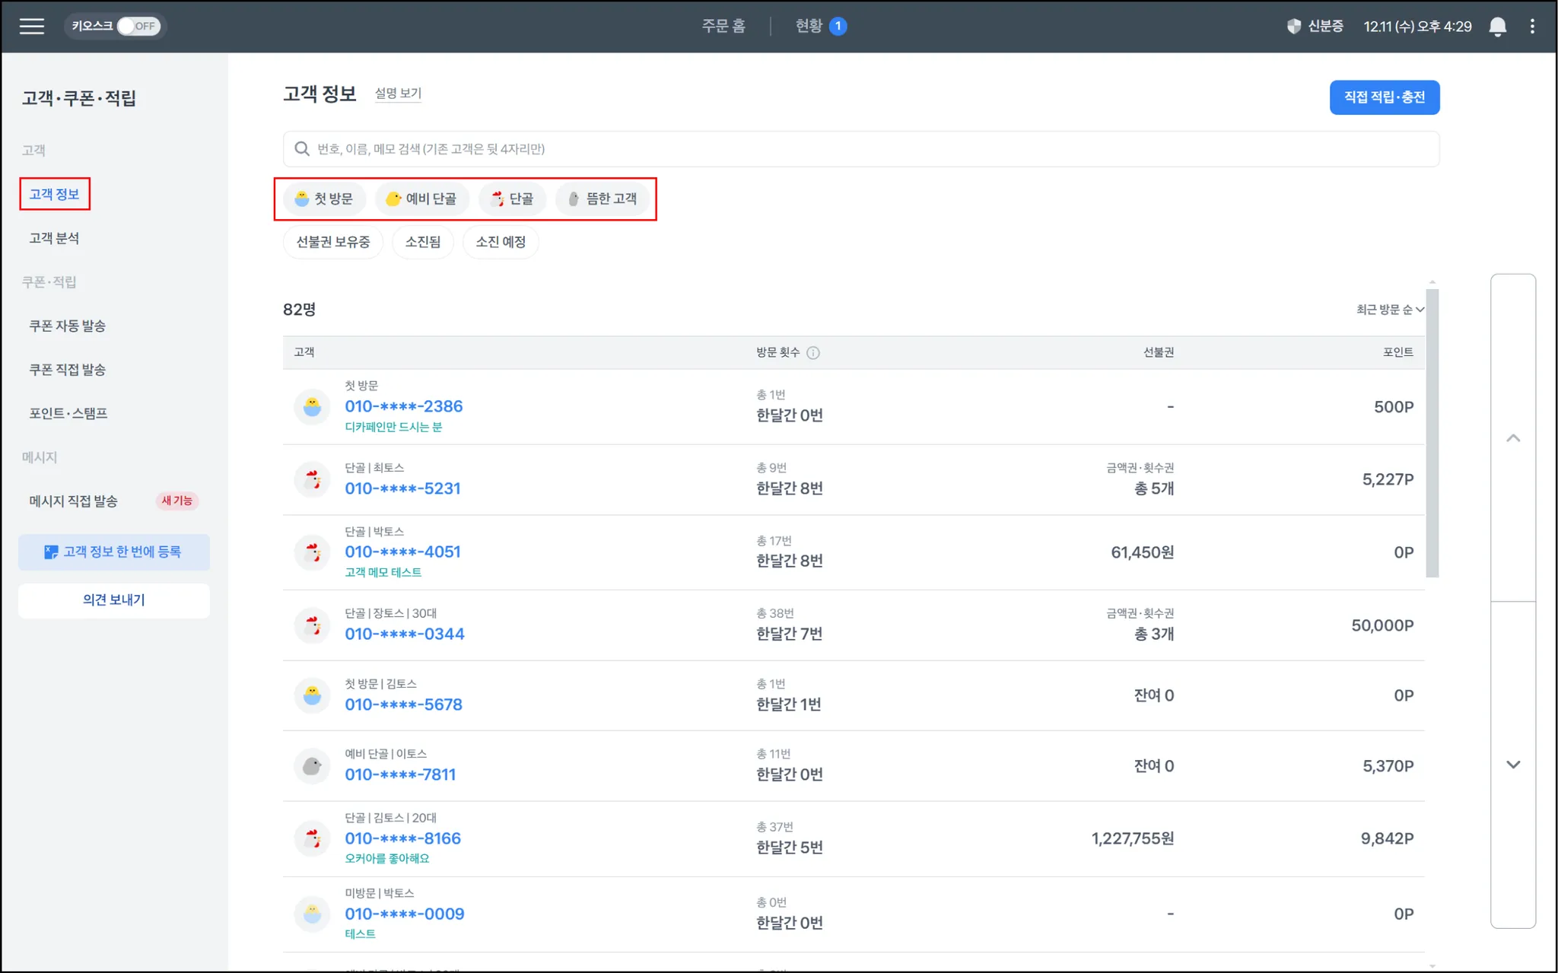Toggle the 첫 방문 filter chip
The height and width of the screenshot is (973, 1558).
[x=324, y=199]
